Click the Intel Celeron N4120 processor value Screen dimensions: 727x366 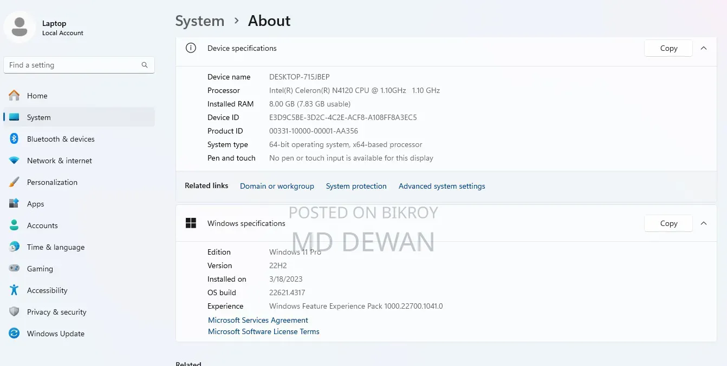(354, 90)
